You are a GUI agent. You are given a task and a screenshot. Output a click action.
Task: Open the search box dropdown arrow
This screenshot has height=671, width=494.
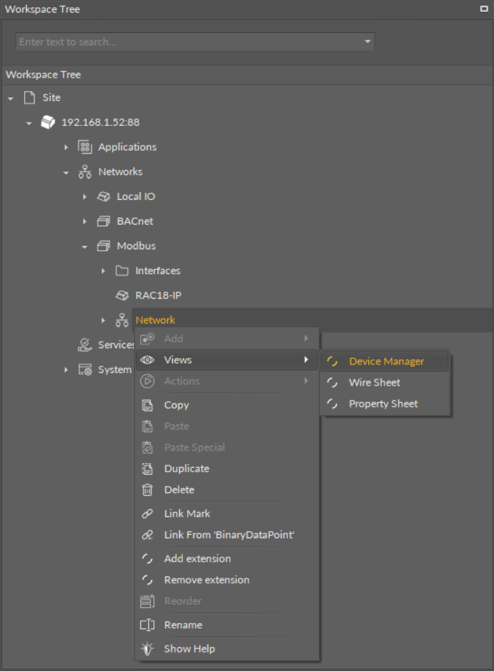click(367, 42)
